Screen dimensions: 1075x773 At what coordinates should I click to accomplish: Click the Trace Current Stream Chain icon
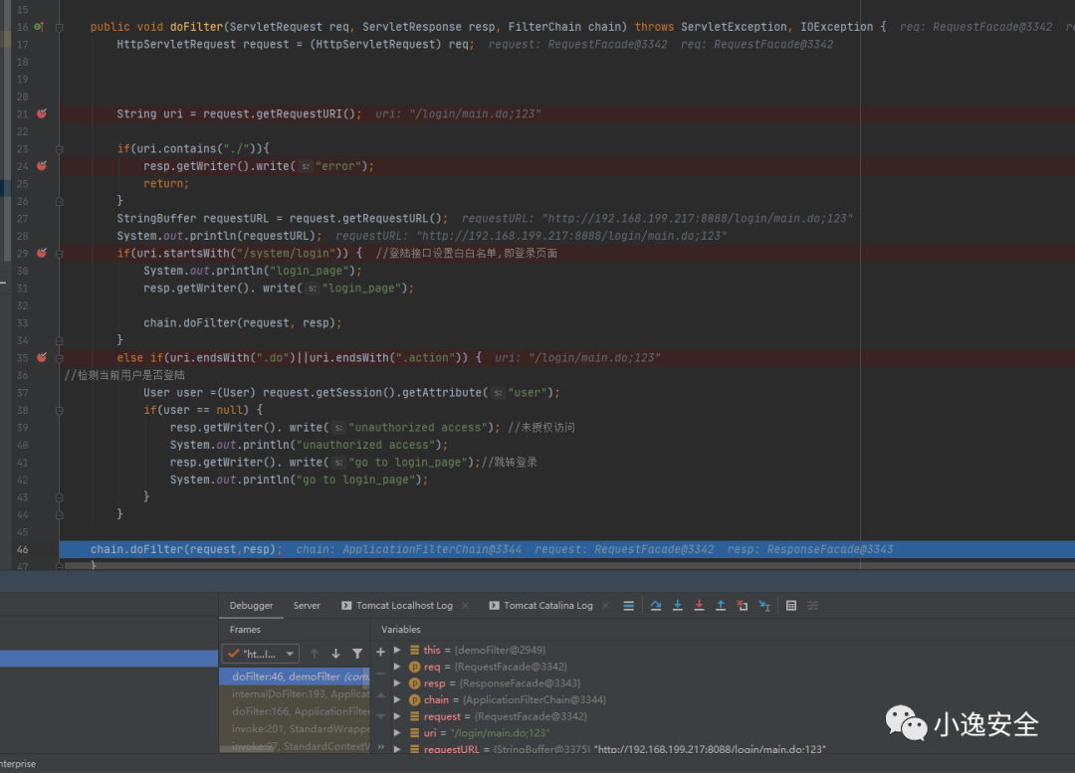point(813,606)
